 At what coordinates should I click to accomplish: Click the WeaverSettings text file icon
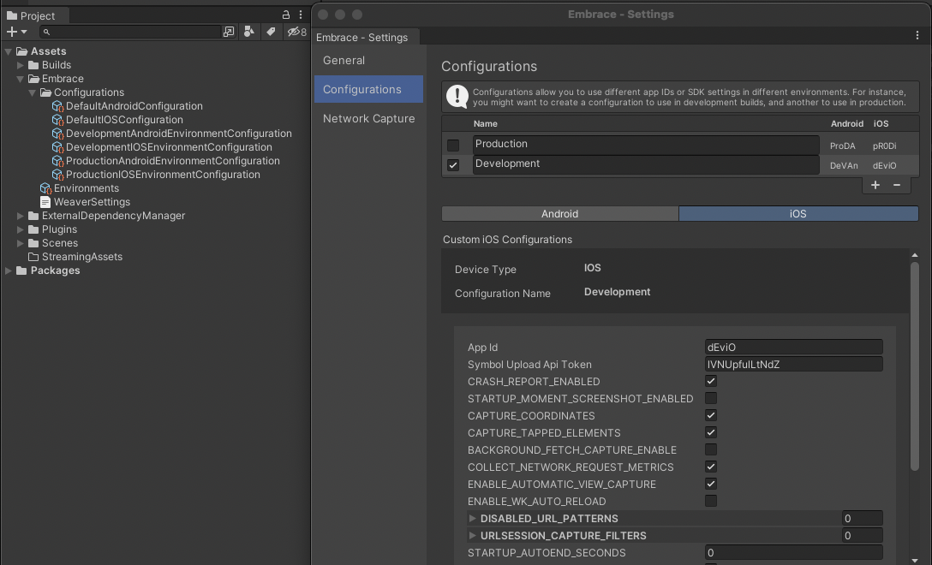click(x=45, y=202)
